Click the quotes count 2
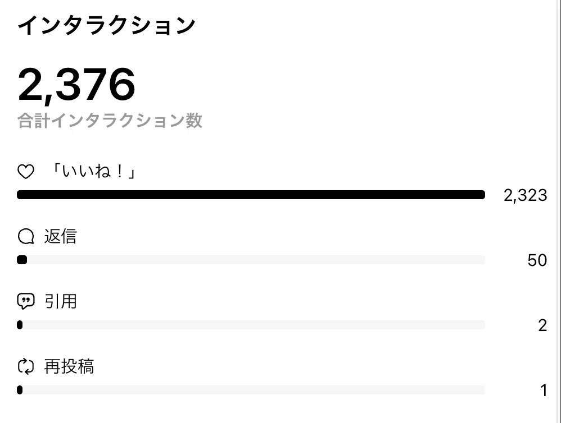561x423 pixels. [x=542, y=325]
